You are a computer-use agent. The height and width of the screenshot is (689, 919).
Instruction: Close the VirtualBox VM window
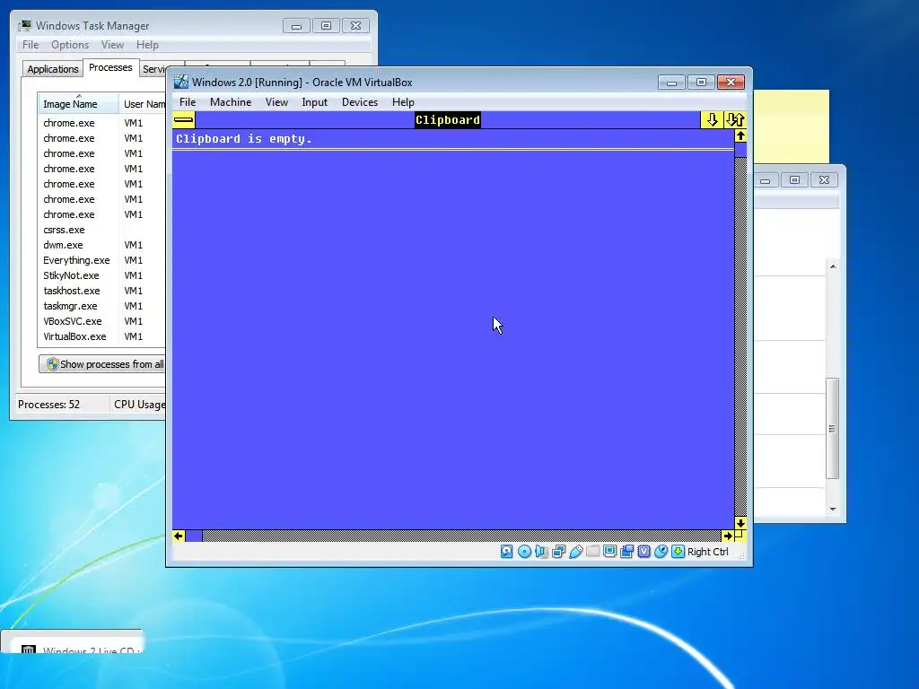pyautogui.click(x=731, y=83)
